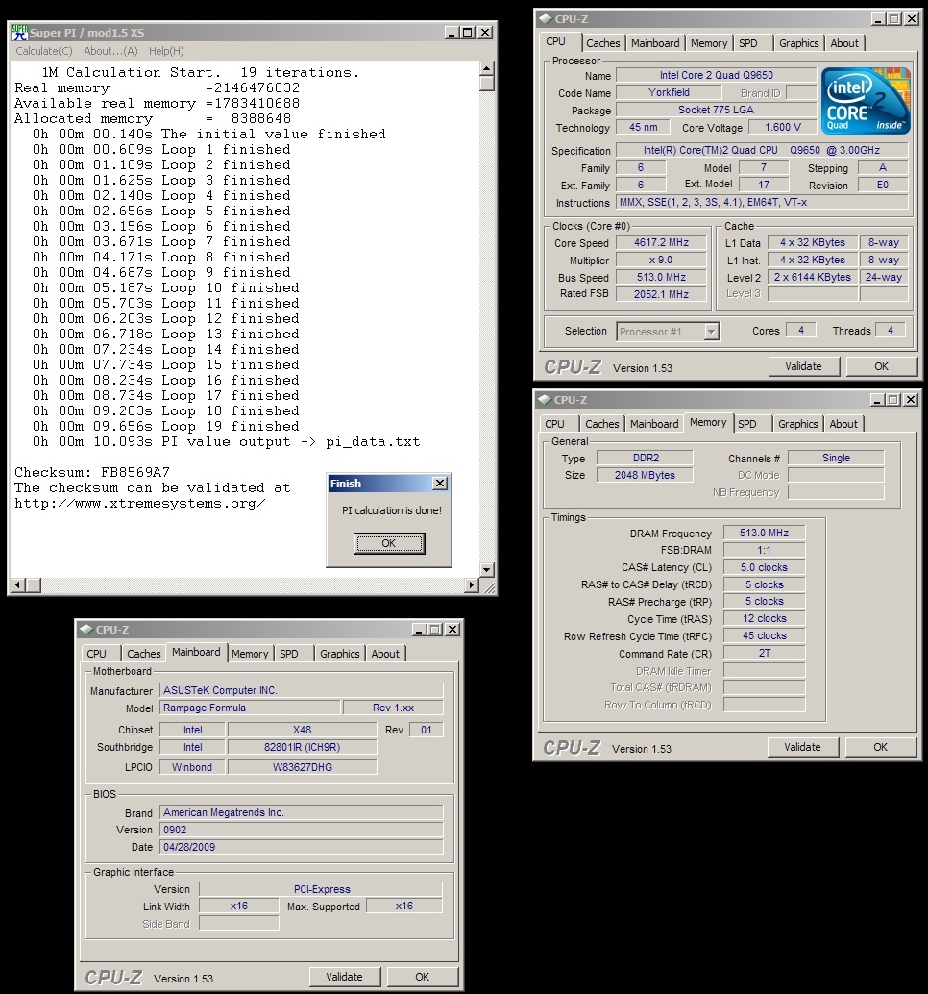Click the Rated FSB 2052.1 MHz value
Image resolution: width=928 pixels, height=994 pixels.
[661, 294]
